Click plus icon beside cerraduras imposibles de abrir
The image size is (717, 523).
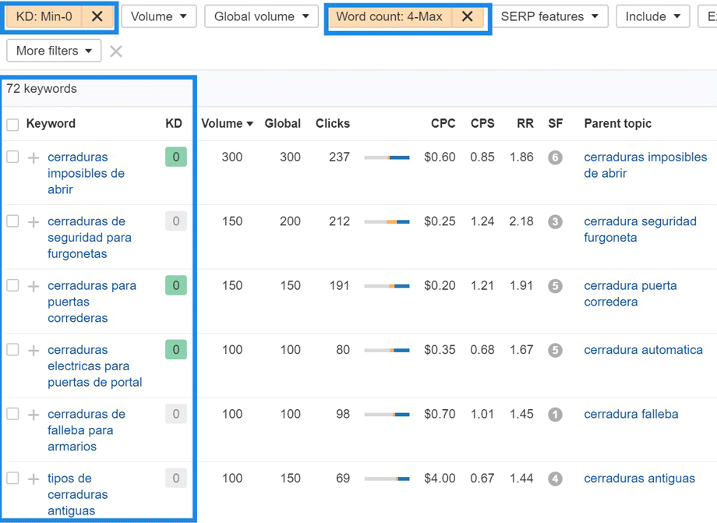click(34, 157)
